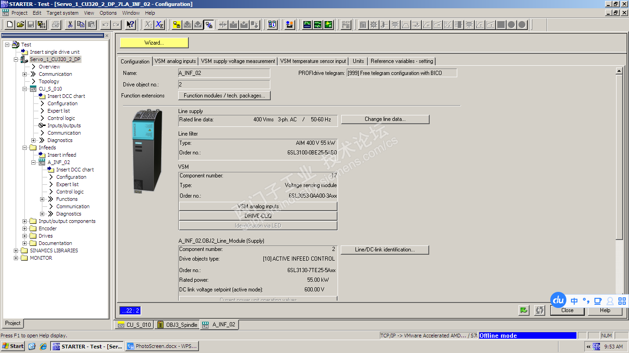The height and width of the screenshot is (353, 629).
Task: Click the Close button at bottom right
Action: click(567, 310)
